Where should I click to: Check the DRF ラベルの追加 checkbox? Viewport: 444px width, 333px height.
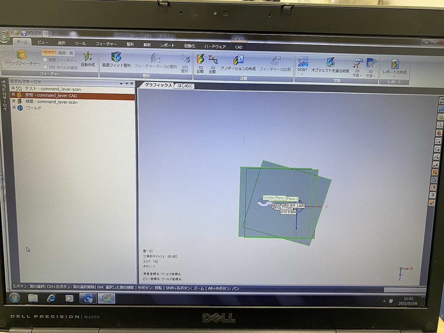[45, 67]
